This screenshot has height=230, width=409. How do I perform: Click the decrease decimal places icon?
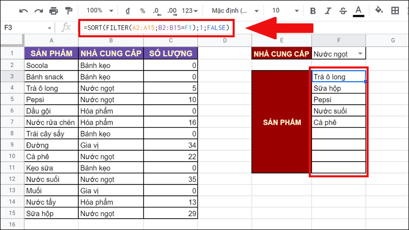pyautogui.click(x=156, y=10)
